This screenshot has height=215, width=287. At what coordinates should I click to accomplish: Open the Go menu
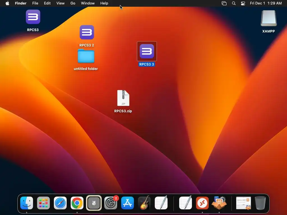tap(73, 3)
